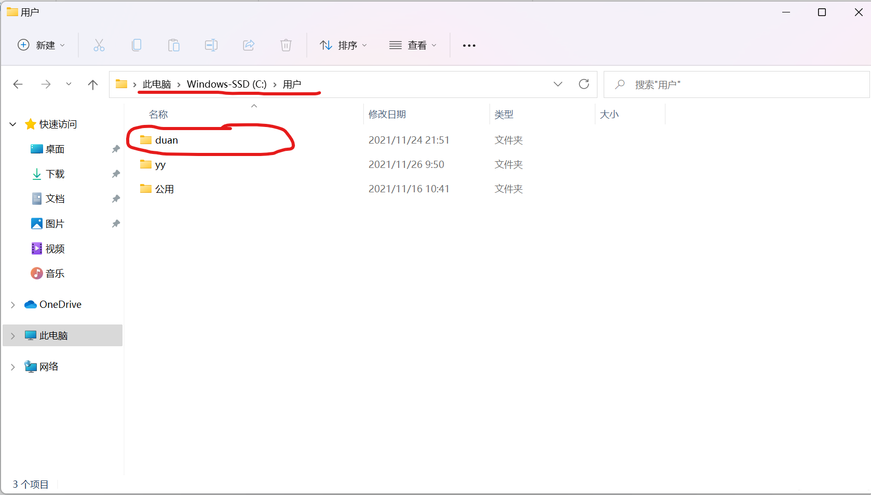Click the Copy icon in toolbar
Screen dimensions: 871x495
(x=137, y=46)
